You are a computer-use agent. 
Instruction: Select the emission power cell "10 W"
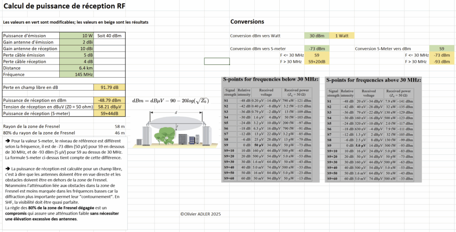click(77, 36)
